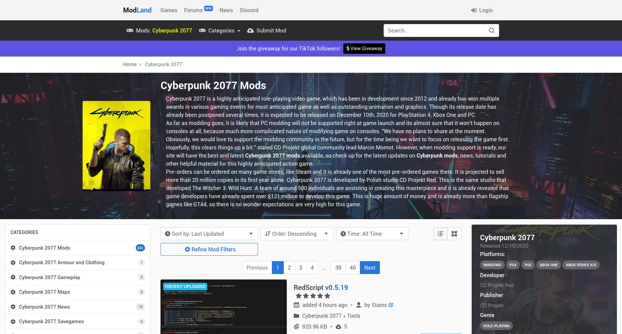Click the XBOX SERIES X/S platform tag
This screenshot has width=622, height=334.
point(581,265)
